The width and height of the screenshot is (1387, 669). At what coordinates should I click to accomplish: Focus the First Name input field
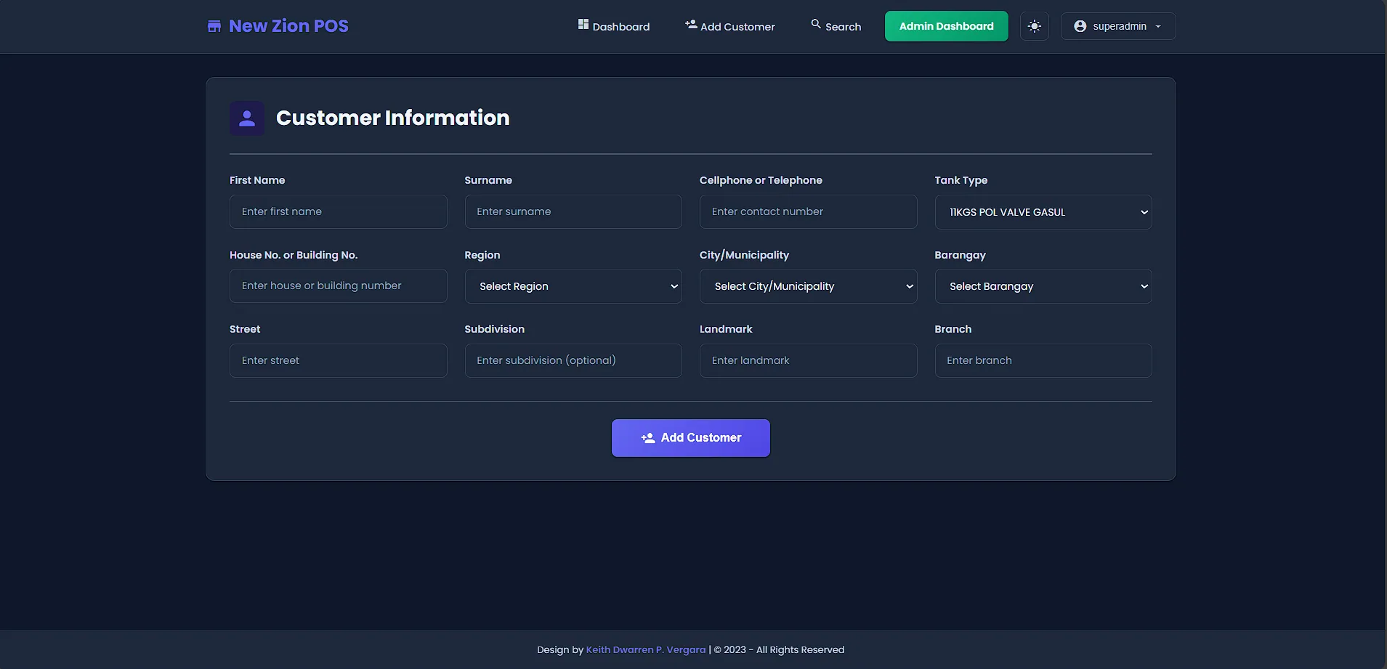click(339, 211)
